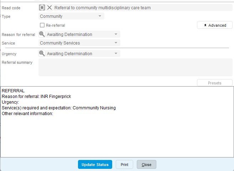Image resolution: width=234 pixels, height=171 pixels.
Task: Tick the Re-referral checkbox
Action: pos(42,25)
